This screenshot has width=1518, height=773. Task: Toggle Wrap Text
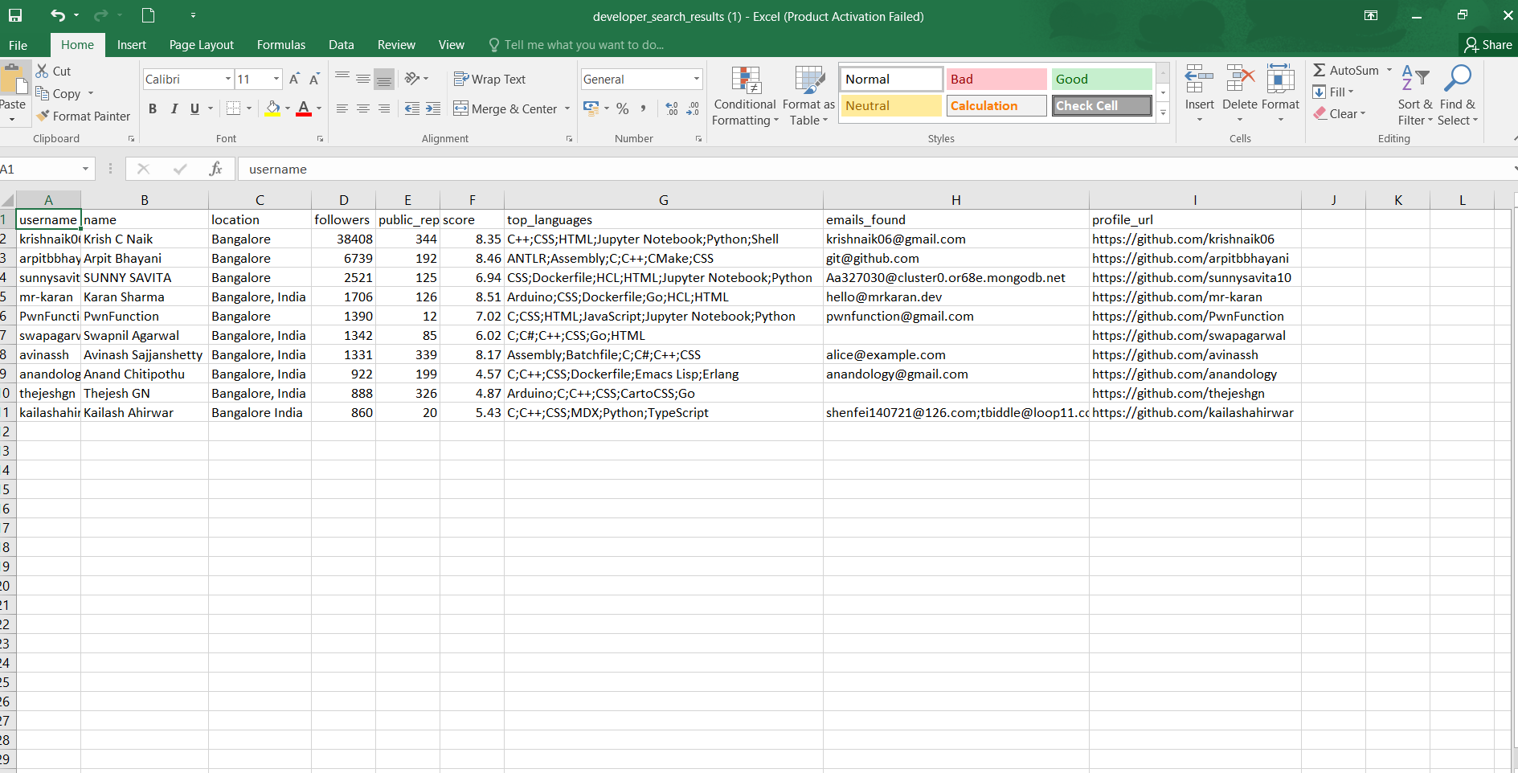coord(489,79)
